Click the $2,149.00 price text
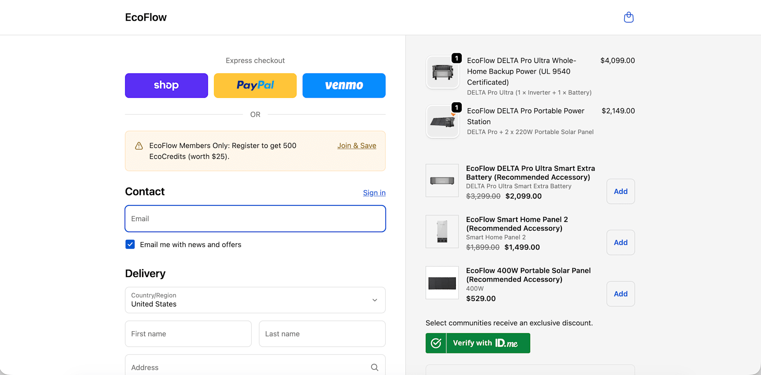The width and height of the screenshot is (761, 375). click(618, 111)
